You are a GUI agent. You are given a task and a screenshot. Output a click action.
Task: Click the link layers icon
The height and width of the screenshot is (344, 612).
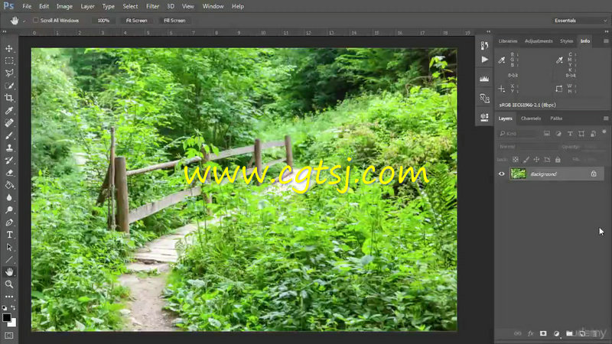[518, 333]
